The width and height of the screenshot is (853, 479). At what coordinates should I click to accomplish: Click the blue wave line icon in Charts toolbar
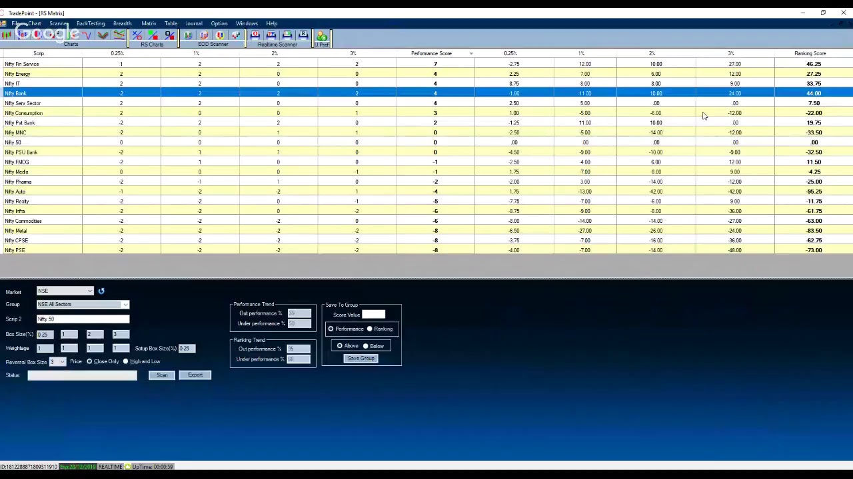click(87, 35)
